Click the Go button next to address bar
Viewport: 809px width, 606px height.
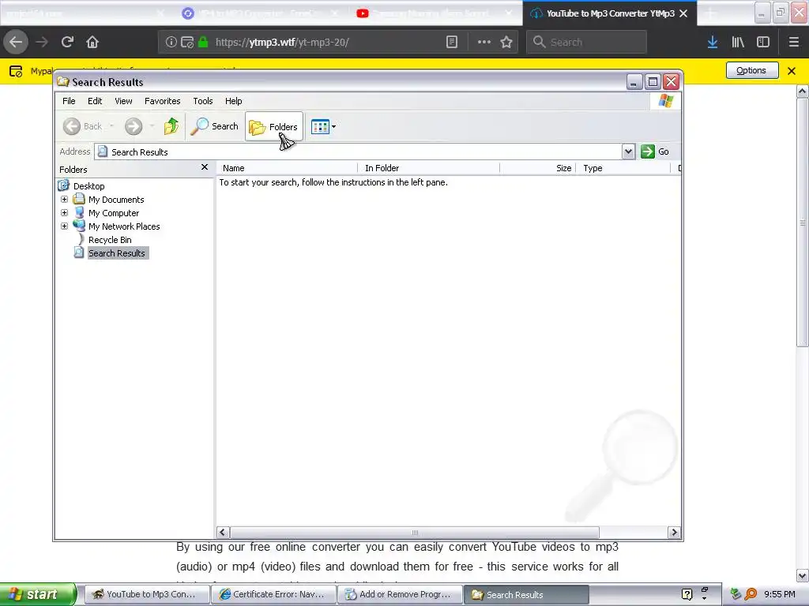[655, 151]
